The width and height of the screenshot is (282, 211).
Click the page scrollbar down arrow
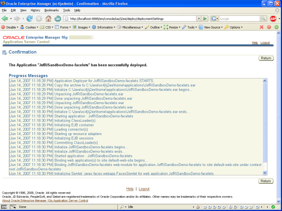[x=278, y=202]
